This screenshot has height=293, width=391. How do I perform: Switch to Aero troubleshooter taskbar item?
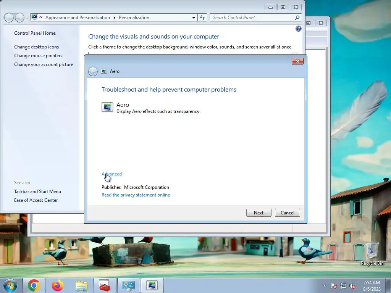pos(152,285)
